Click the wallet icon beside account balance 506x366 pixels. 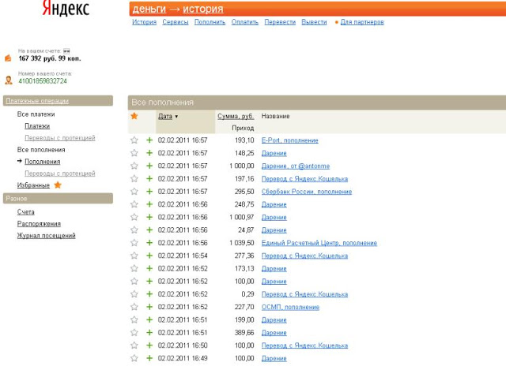click(x=8, y=58)
